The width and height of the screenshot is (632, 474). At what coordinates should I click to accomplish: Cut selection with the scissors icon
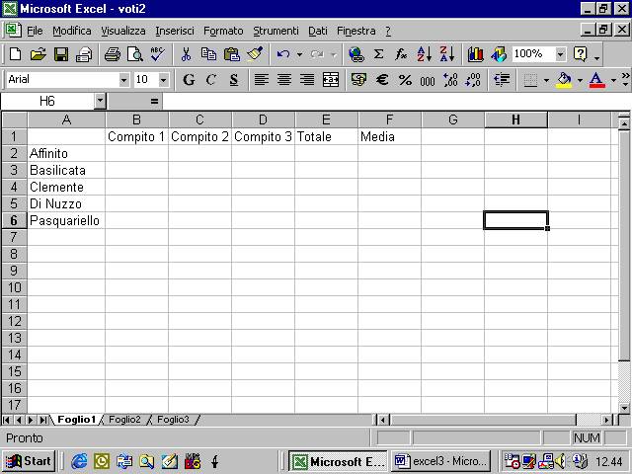click(x=186, y=54)
